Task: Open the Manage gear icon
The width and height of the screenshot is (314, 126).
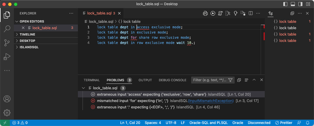Action: click(x=7, y=113)
